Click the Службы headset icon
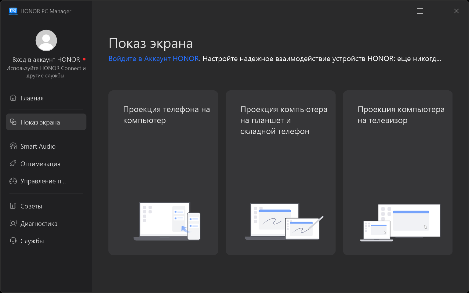 click(13, 241)
